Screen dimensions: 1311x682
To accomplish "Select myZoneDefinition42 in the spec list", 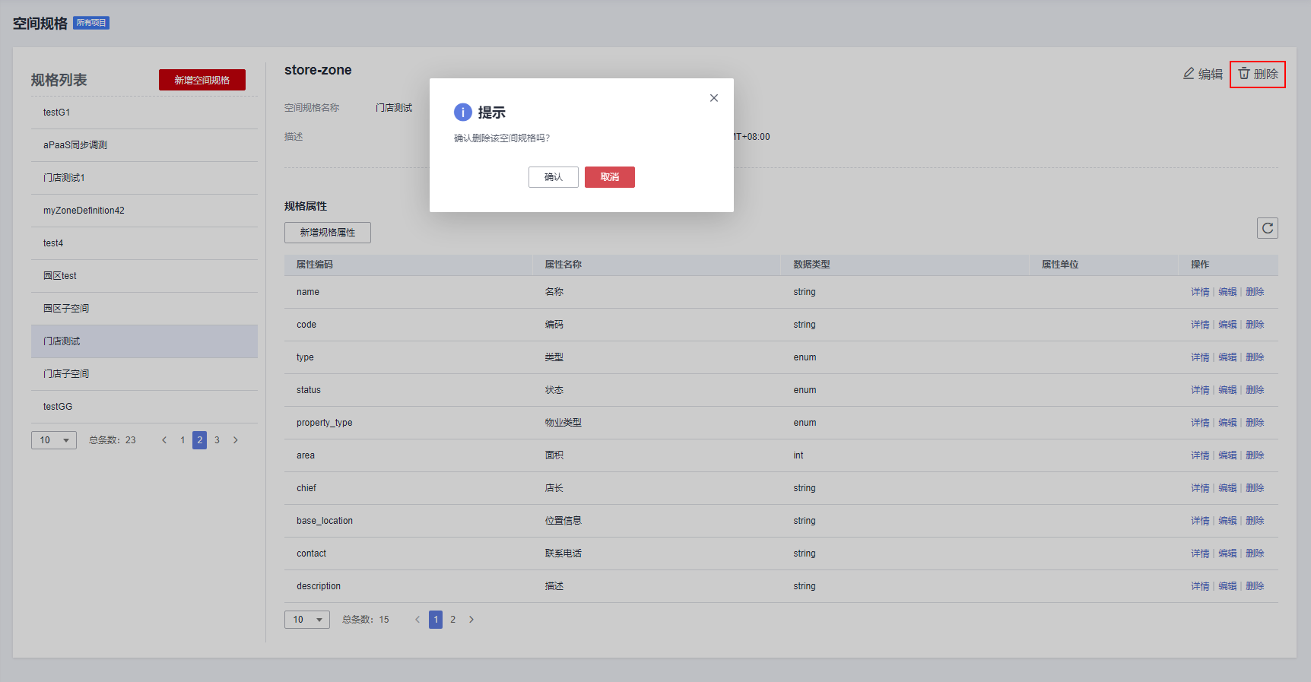I will pyautogui.click(x=84, y=211).
